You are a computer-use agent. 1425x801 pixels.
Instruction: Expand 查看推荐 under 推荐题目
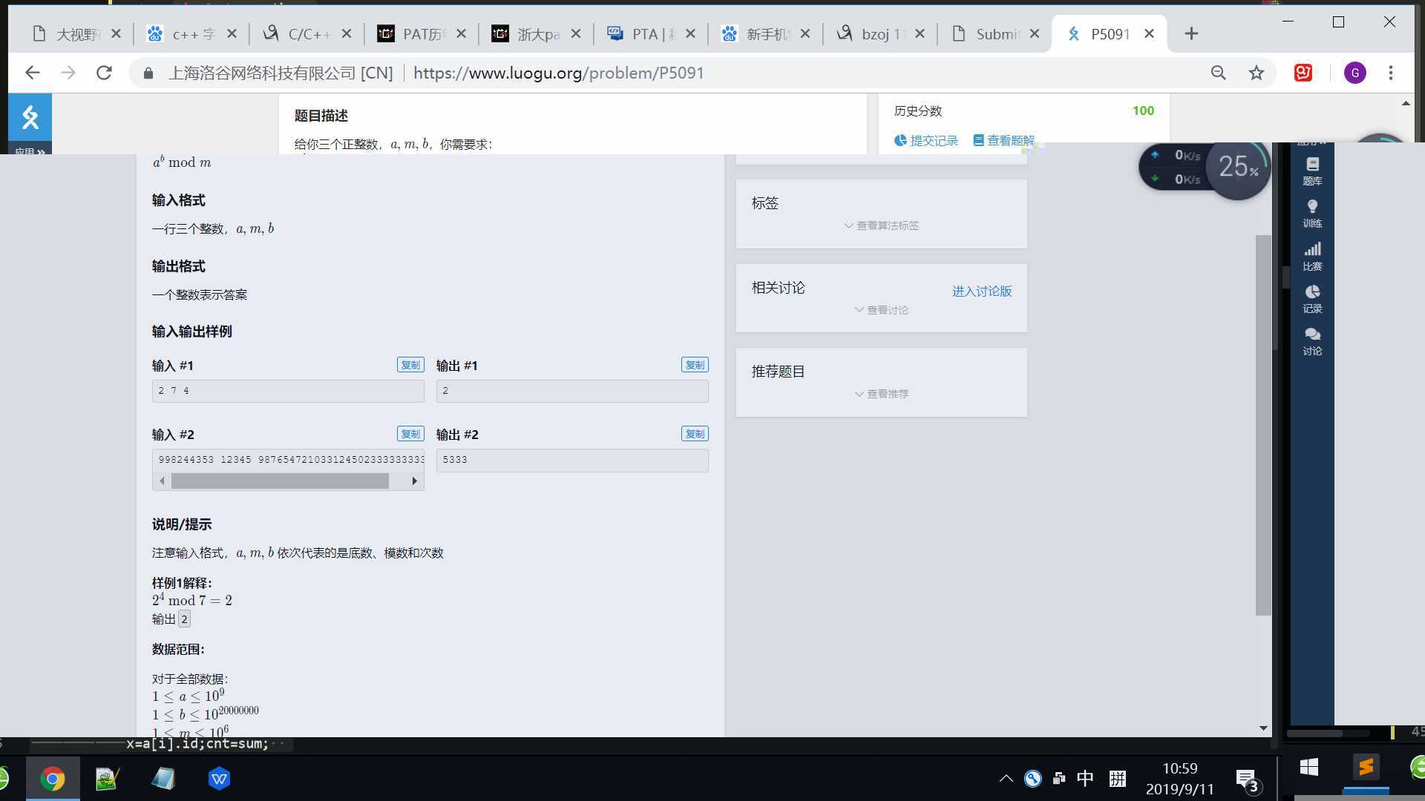pyautogui.click(x=881, y=394)
